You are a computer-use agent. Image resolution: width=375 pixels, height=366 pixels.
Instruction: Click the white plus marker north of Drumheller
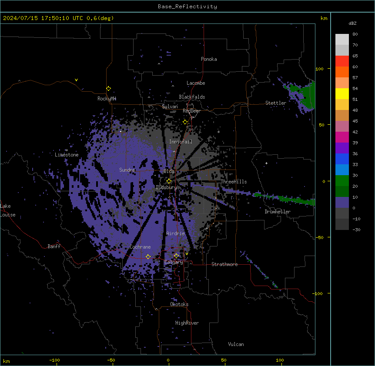[x=266, y=163]
